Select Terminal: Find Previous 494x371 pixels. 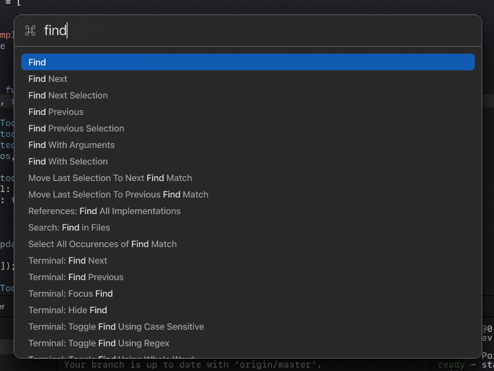[x=248, y=277]
